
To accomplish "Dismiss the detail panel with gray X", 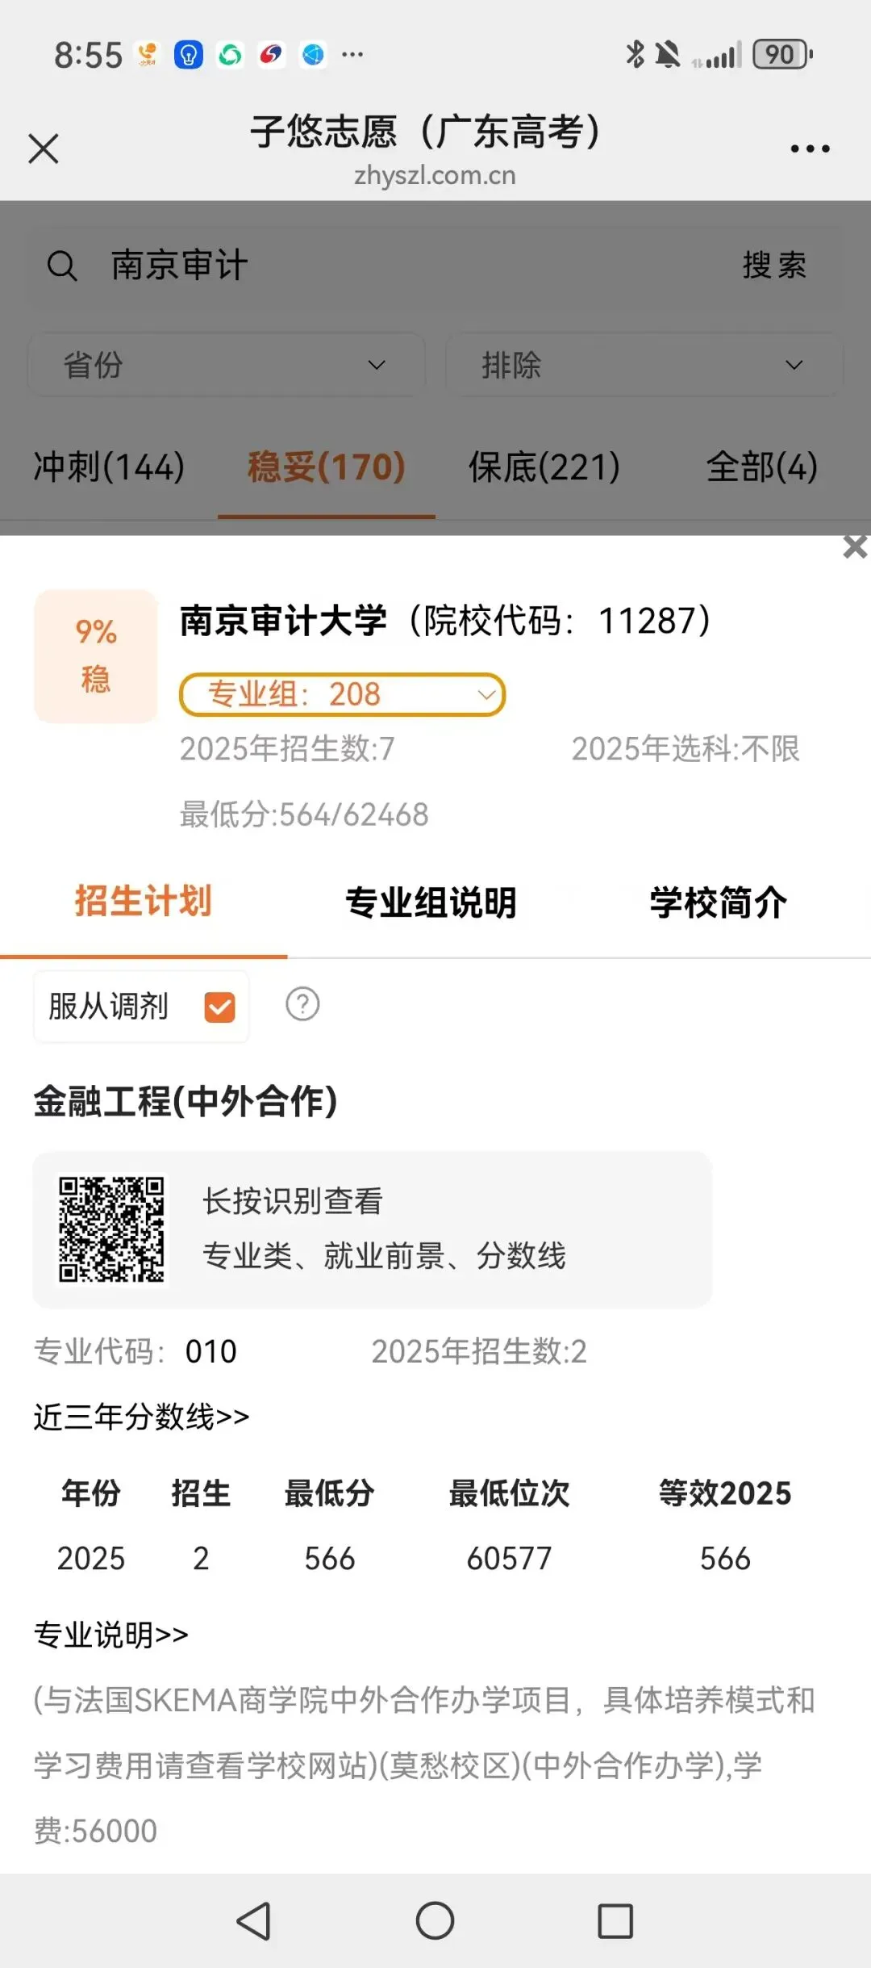I will coord(855,546).
